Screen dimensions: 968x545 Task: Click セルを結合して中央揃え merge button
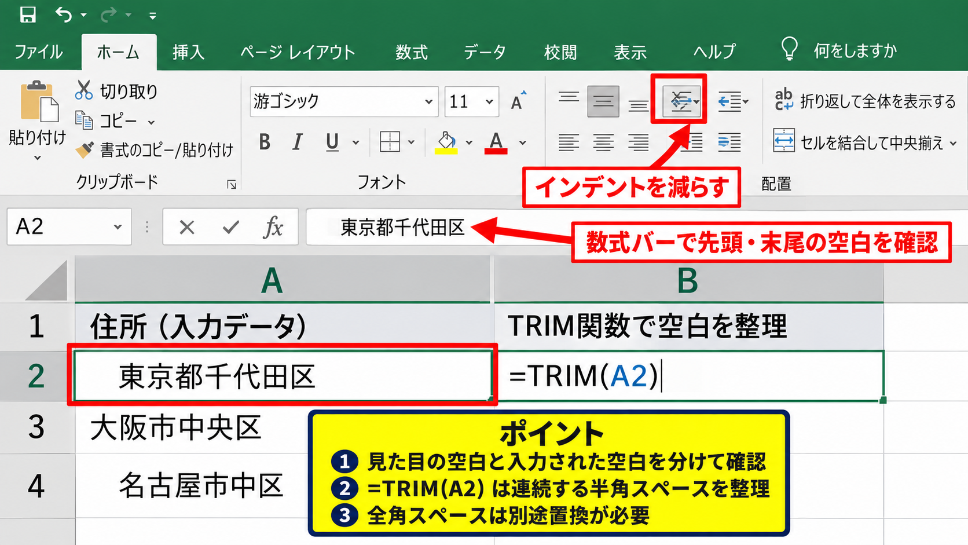[x=859, y=141]
